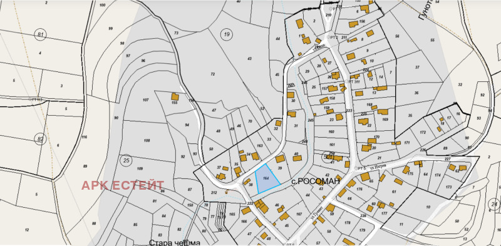Select the blue highlighted parcel 164
Viewport: 501px width, 246px height.
tap(267, 179)
